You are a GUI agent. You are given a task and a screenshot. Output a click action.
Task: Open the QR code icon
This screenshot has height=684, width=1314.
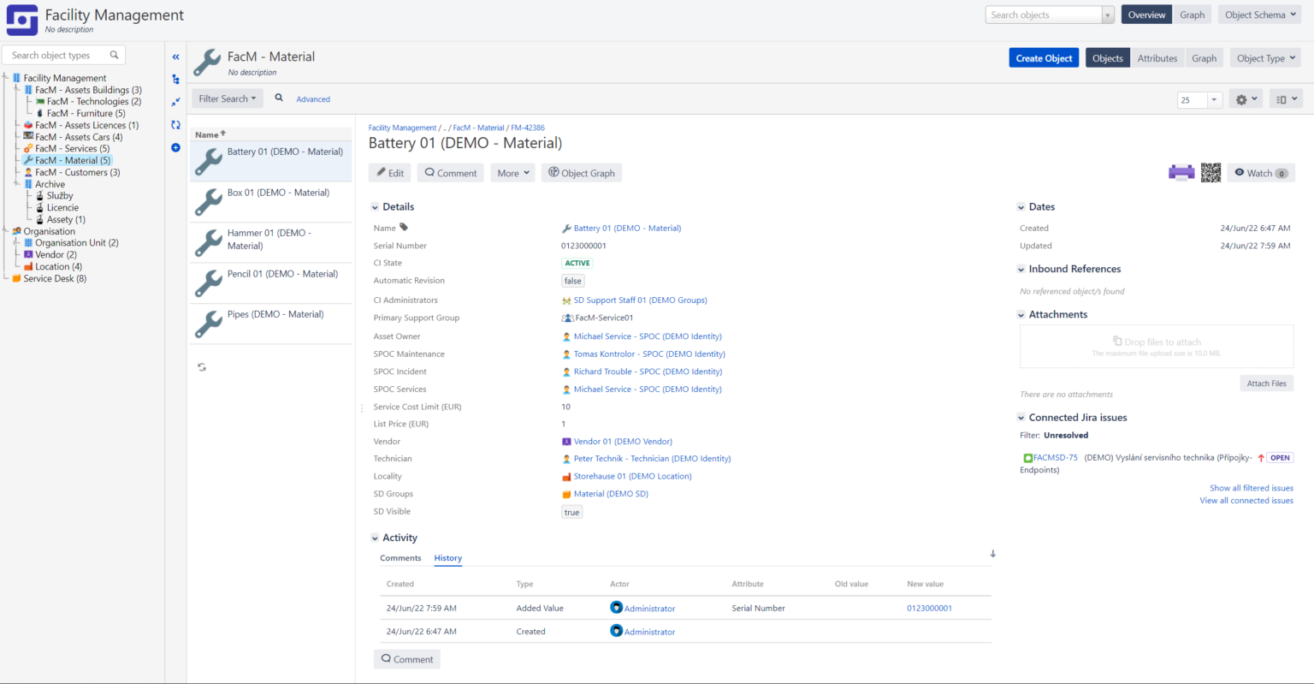click(x=1210, y=173)
